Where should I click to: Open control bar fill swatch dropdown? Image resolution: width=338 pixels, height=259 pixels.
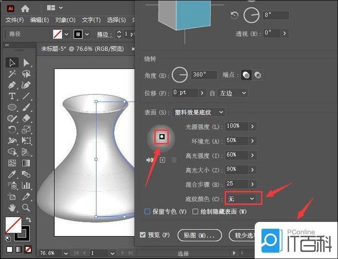tap(66, 34)
